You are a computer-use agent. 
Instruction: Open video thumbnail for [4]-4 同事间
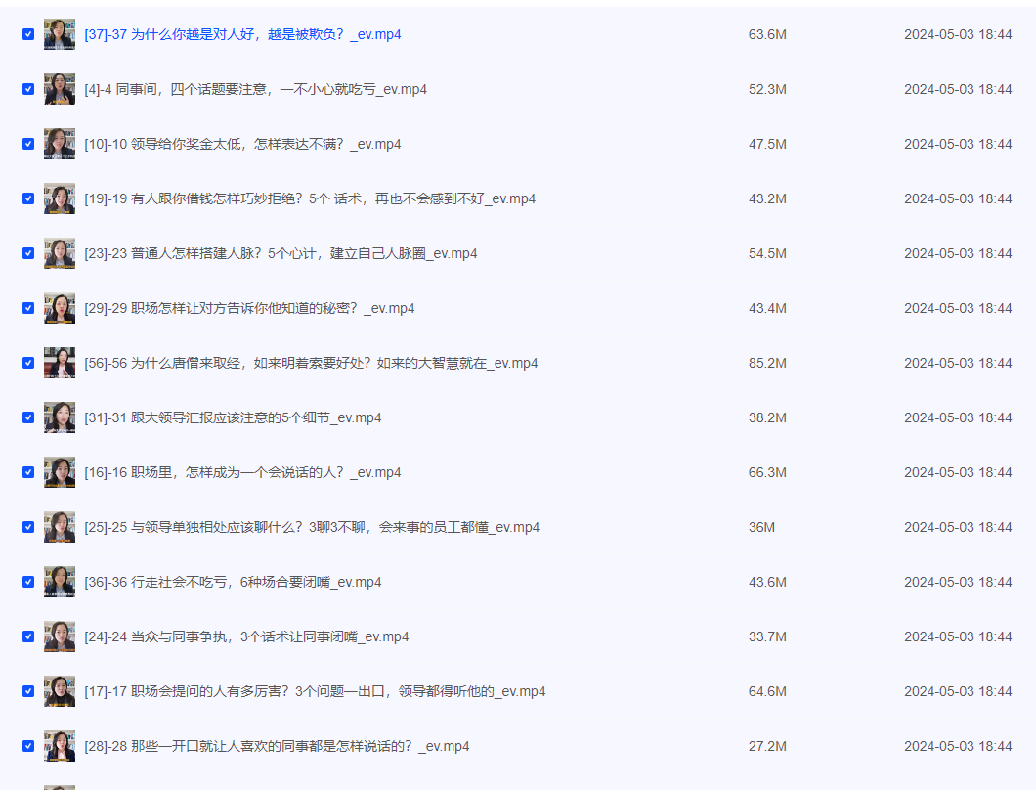pos(60,89)
